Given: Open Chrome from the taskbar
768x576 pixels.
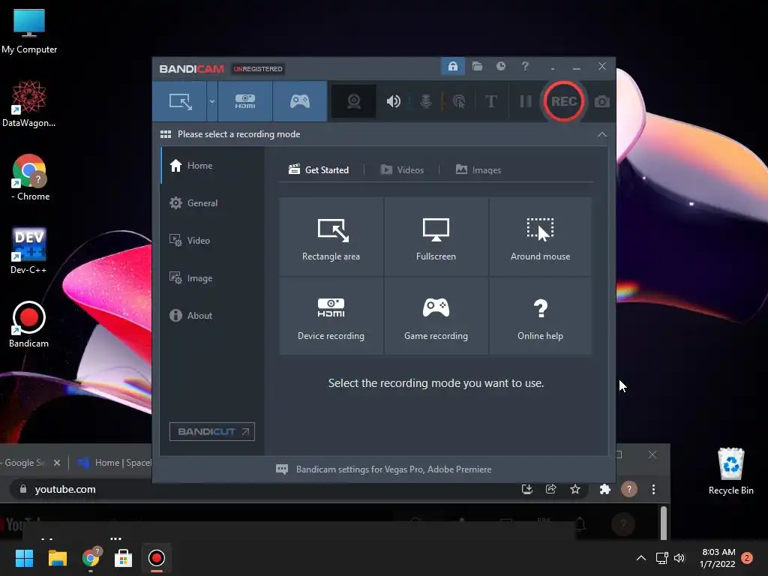Looking at the screenshot, I should 91,558.
